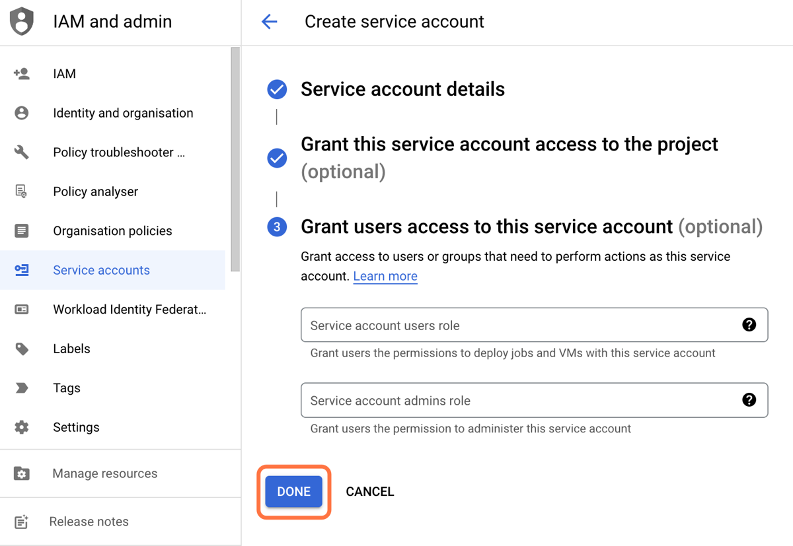The width and height of the screenshot is (793, 546).
Task: Expand Grant this service account access heading
Action: tap(510, 158)
